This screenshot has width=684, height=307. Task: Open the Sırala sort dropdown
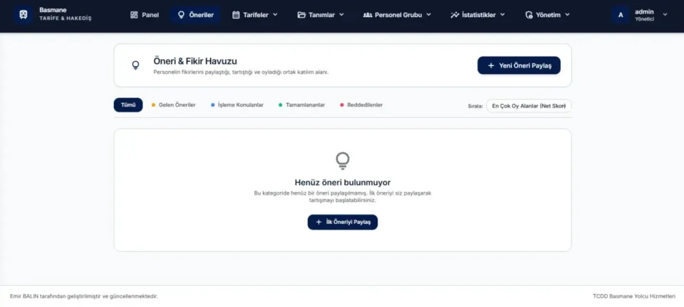click(x=529, y=106)
